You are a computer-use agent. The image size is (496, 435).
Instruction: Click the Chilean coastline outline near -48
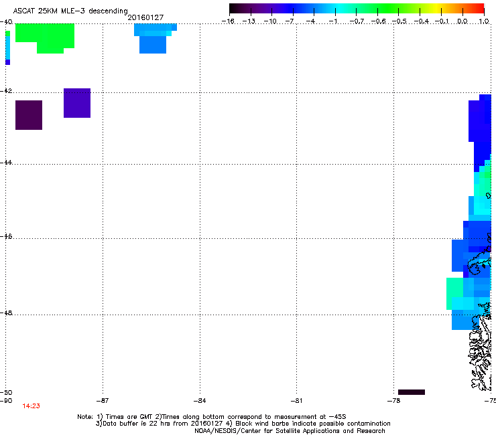(x=480, y=347)
